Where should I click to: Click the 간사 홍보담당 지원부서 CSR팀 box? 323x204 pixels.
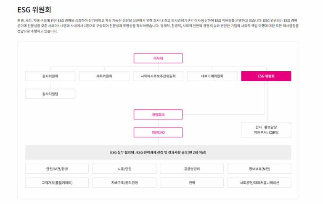point(266,130)
